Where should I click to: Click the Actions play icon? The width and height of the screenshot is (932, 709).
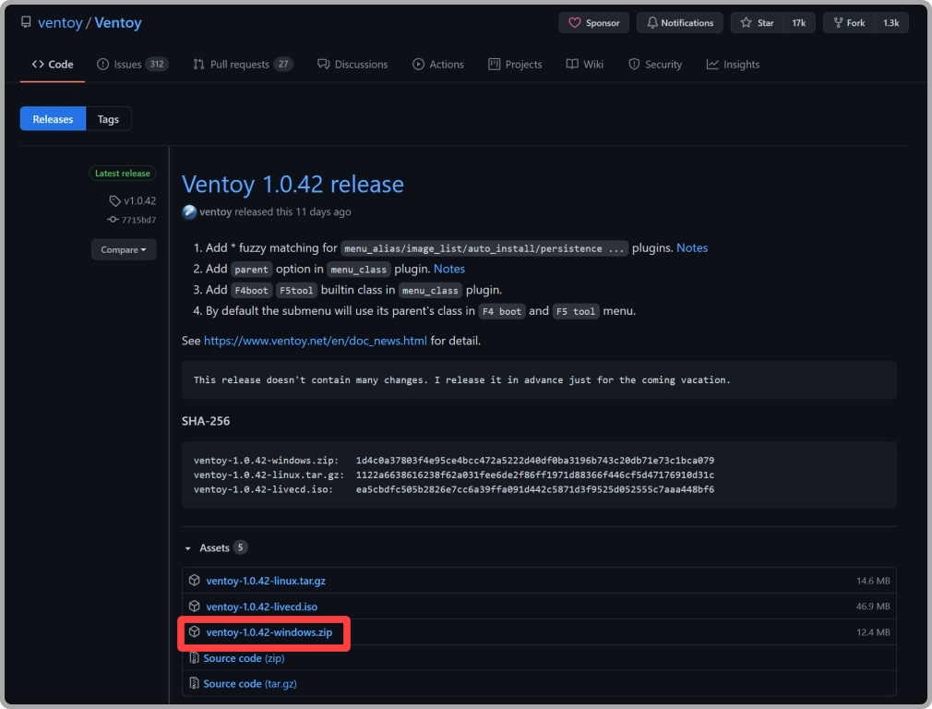(418, 65)
